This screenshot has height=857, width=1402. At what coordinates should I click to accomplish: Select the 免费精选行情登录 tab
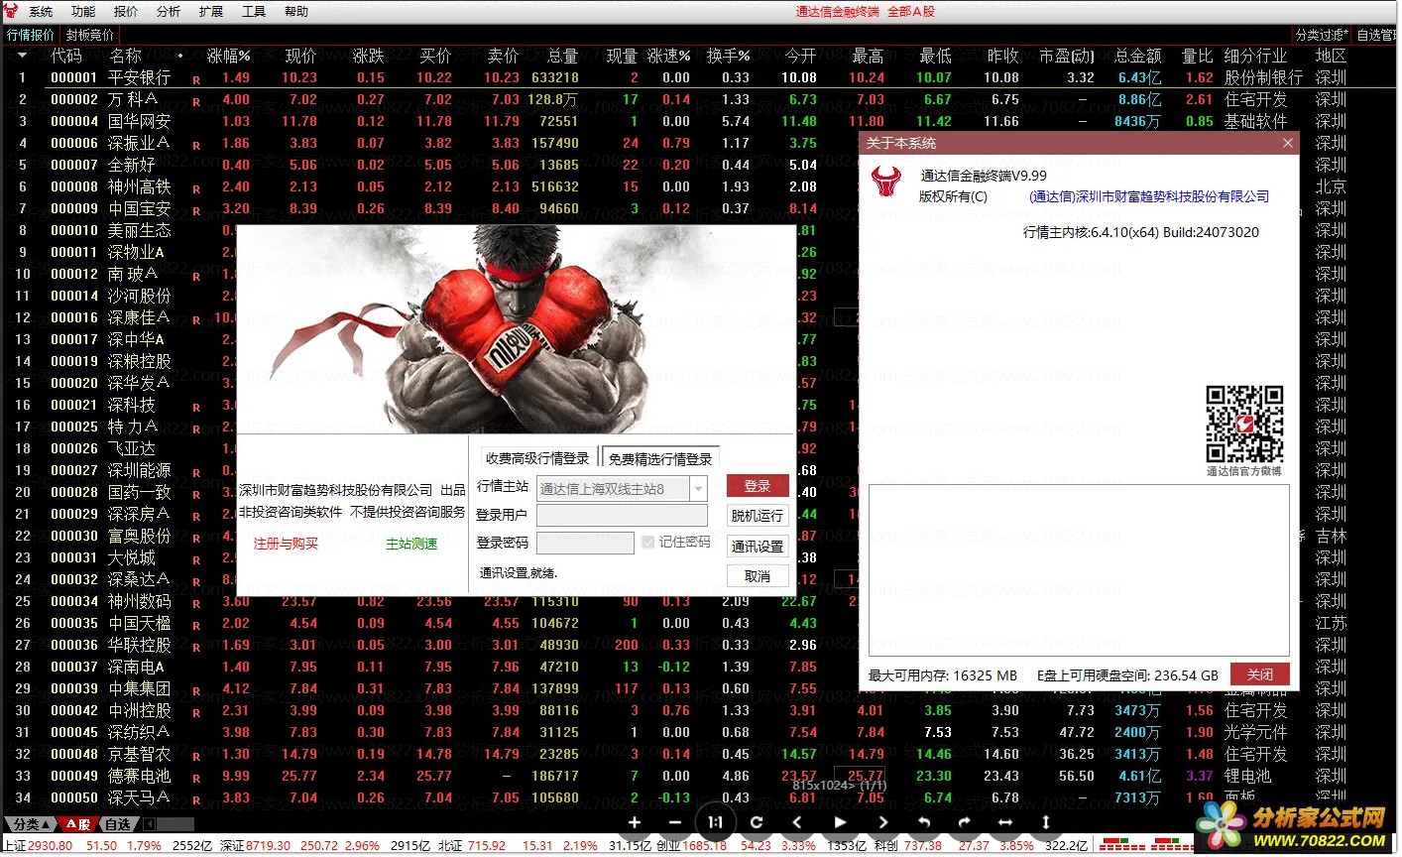(x=660, y=458)
